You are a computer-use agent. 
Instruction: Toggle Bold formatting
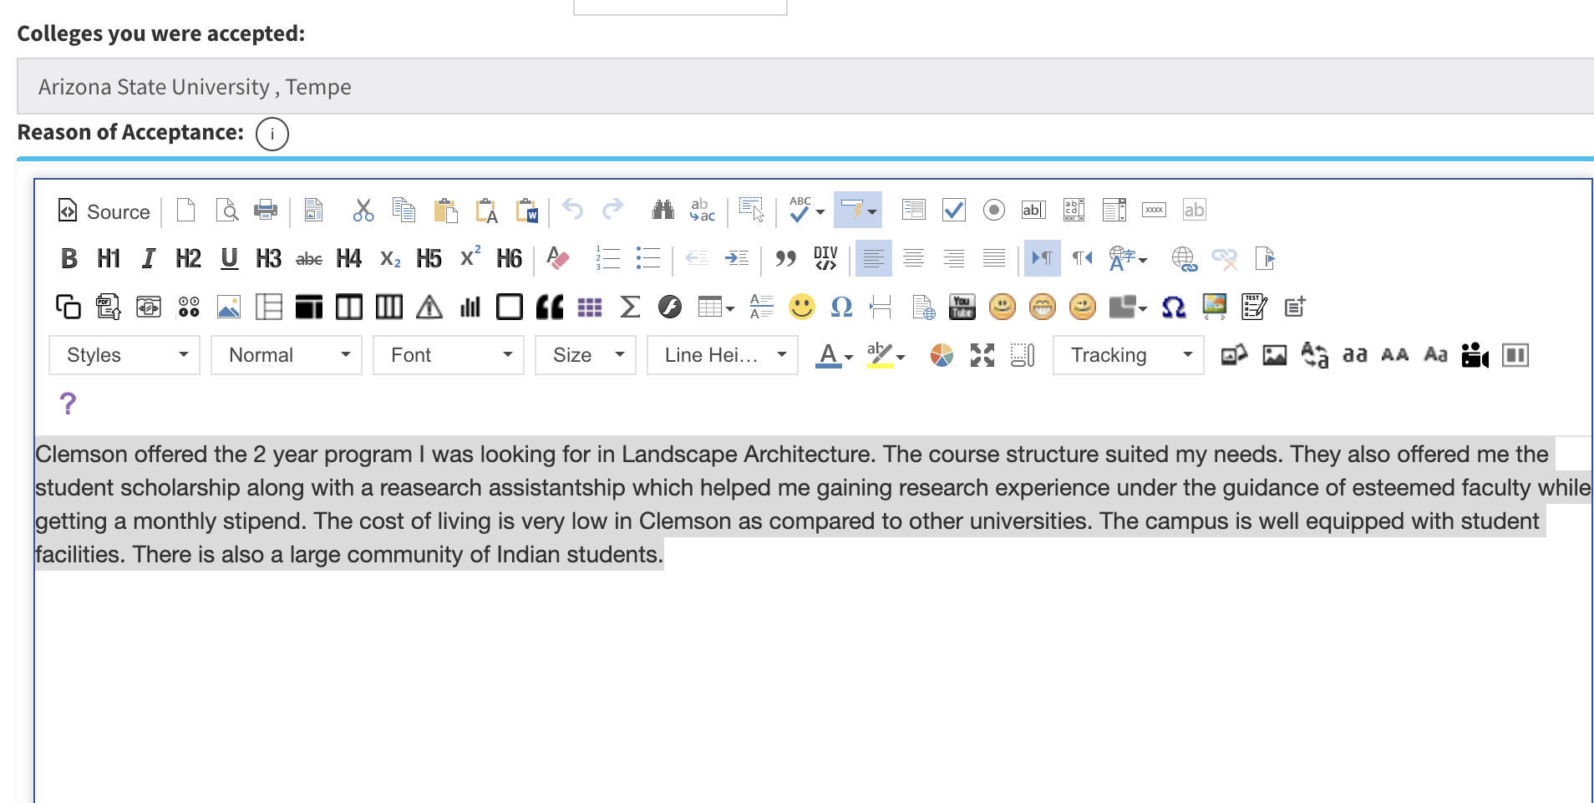point(69,259)
